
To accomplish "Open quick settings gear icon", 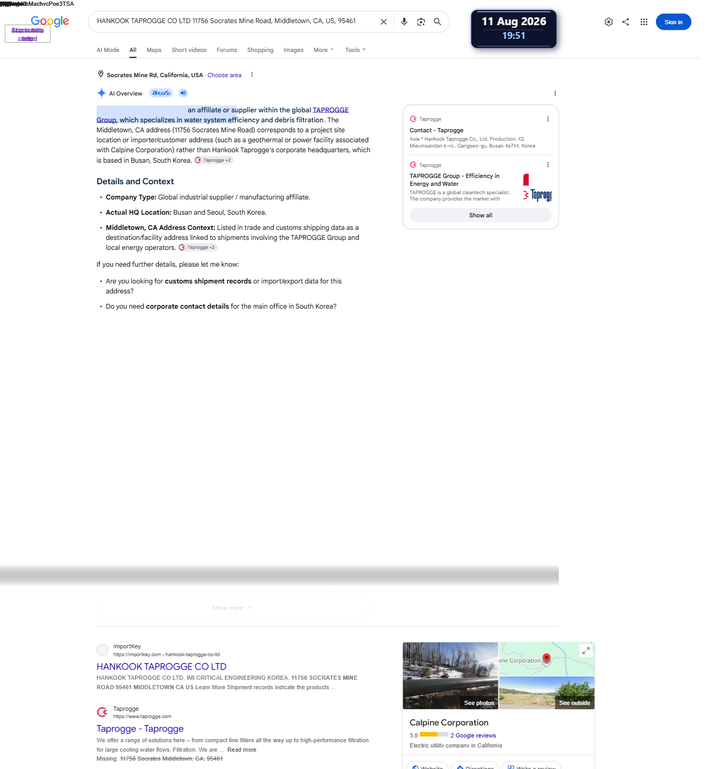I will point(609,22).
